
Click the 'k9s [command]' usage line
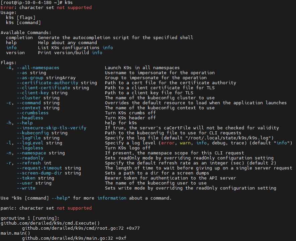[x=23, y=23]
